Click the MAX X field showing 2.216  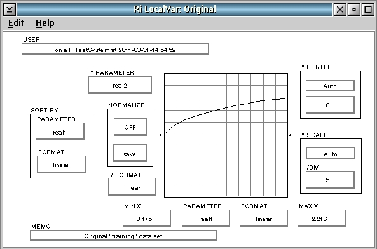(322, 219)
